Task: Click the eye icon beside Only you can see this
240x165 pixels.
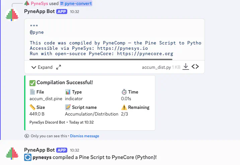Action: coord(27,136)
